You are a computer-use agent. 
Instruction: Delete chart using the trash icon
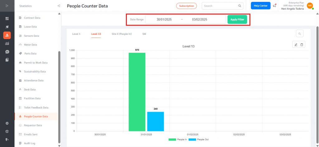click(302, 45)
